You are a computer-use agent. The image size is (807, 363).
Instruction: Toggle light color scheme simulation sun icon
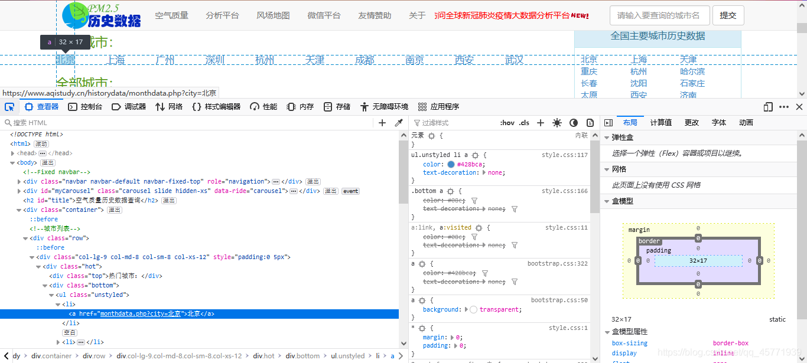(557, 123)
